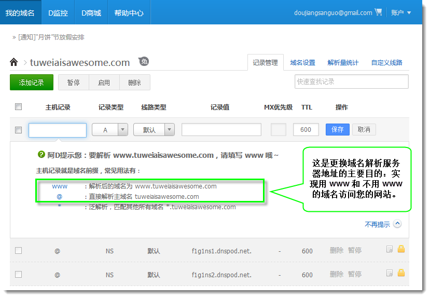The width and height of the screenshot is (430, 298).
Task: Check the box for the f1g1ns1.dnspod.net record
Action: point(19,250)
